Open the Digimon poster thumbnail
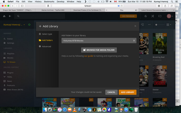Viewport: 181px width, 113px height. (x=68, y=102)
